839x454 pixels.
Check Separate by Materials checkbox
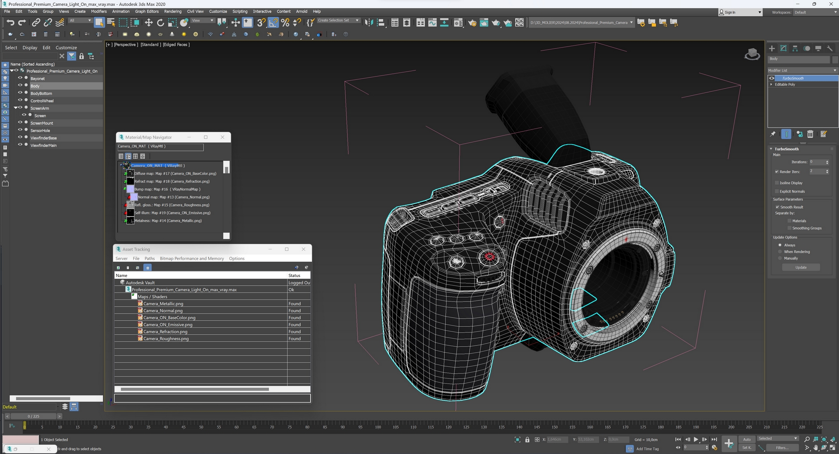[x=789, y=221]
